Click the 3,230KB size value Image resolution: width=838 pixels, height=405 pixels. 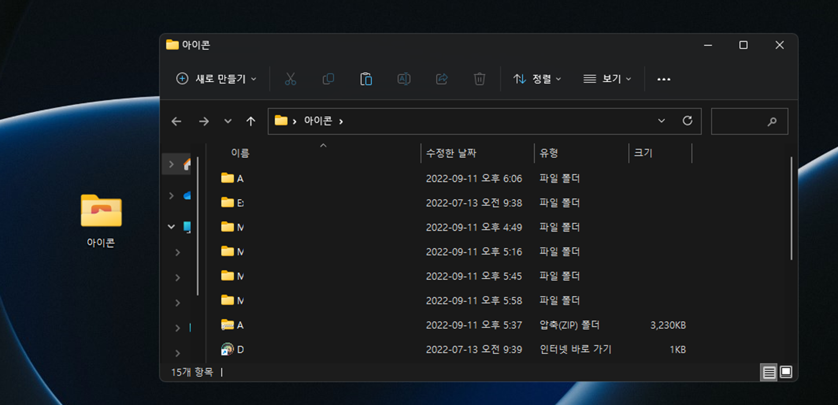(668, 325)
